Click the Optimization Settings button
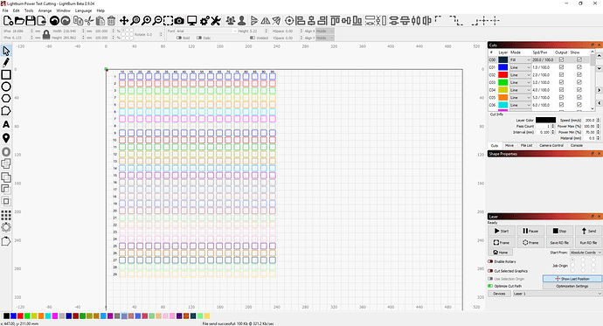 coord(572,286)
